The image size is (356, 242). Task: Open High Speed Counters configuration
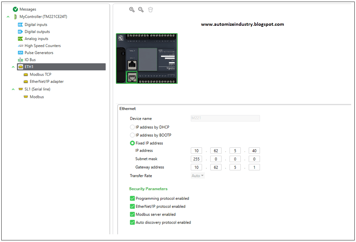[x=43, y=45]
